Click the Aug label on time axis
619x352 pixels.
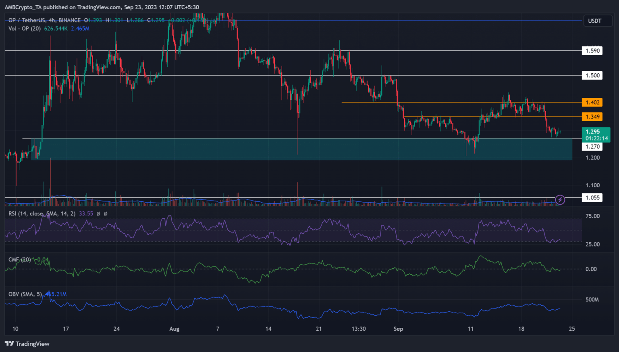pyautogui.click(x=174, y=329)
